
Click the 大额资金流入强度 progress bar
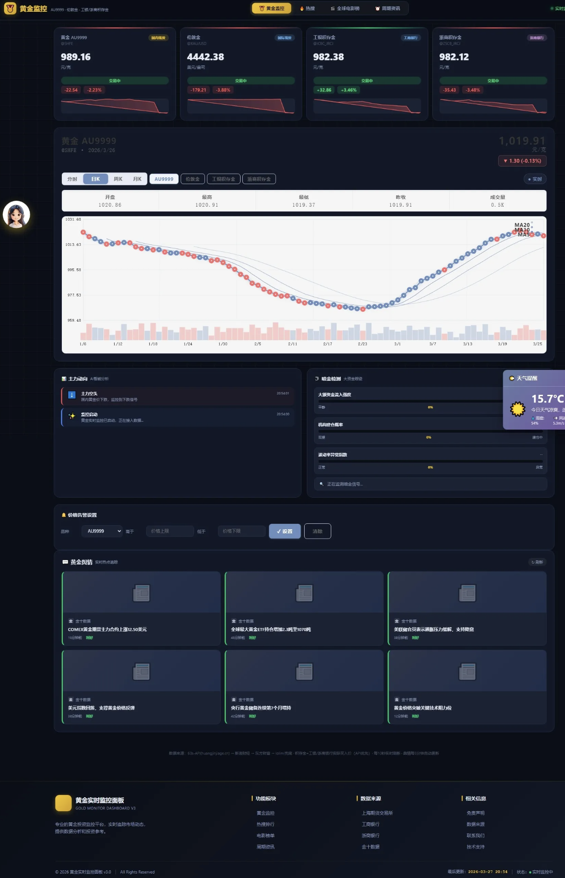coord(411,401)
